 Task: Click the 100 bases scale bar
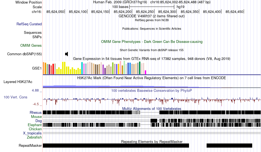(152, 7)
